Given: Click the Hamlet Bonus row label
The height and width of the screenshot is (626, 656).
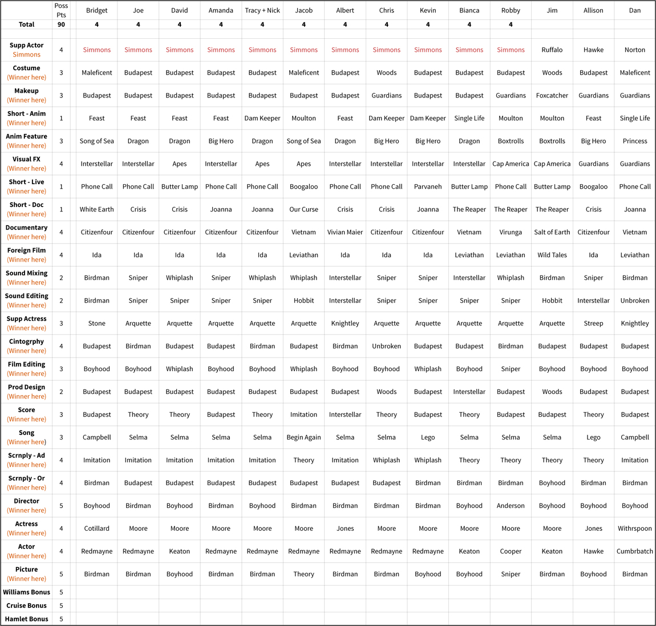Looking at the screenshot, I should (26, 619).
